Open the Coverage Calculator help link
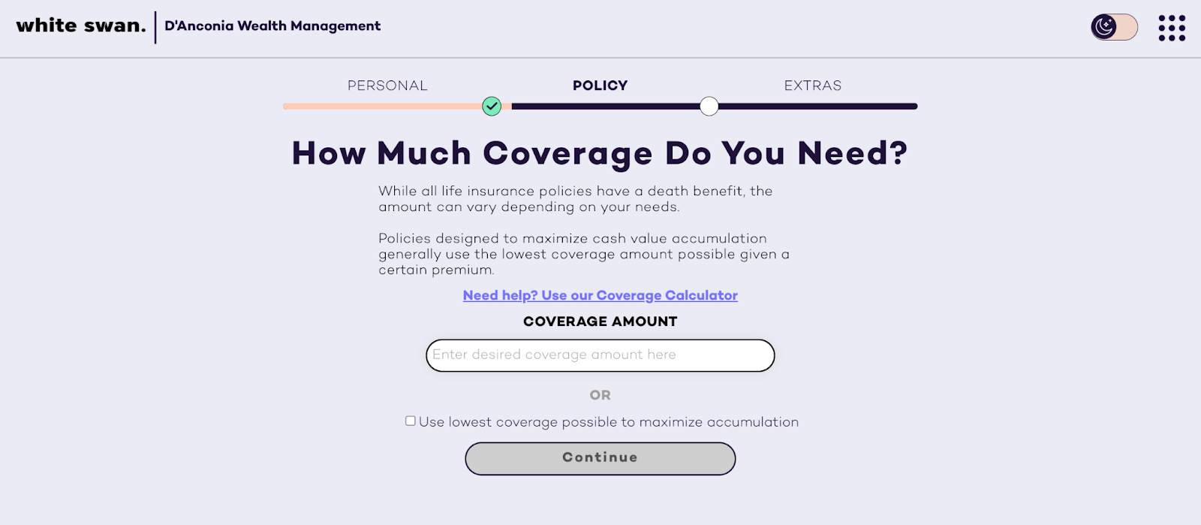Viewport: 1201px width, 525px height. tap(600, 295)
